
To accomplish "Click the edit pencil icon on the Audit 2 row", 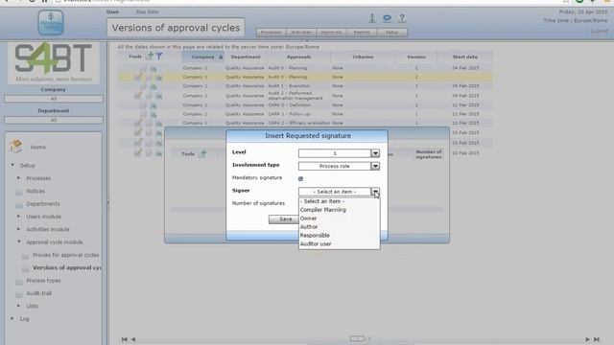I will coord(138,95).
